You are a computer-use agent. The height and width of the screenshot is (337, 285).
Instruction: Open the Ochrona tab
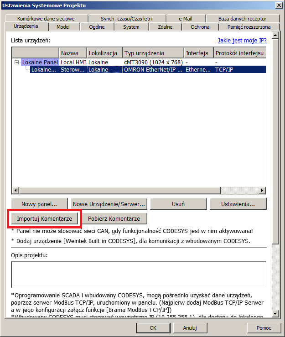tap(200, 27)
